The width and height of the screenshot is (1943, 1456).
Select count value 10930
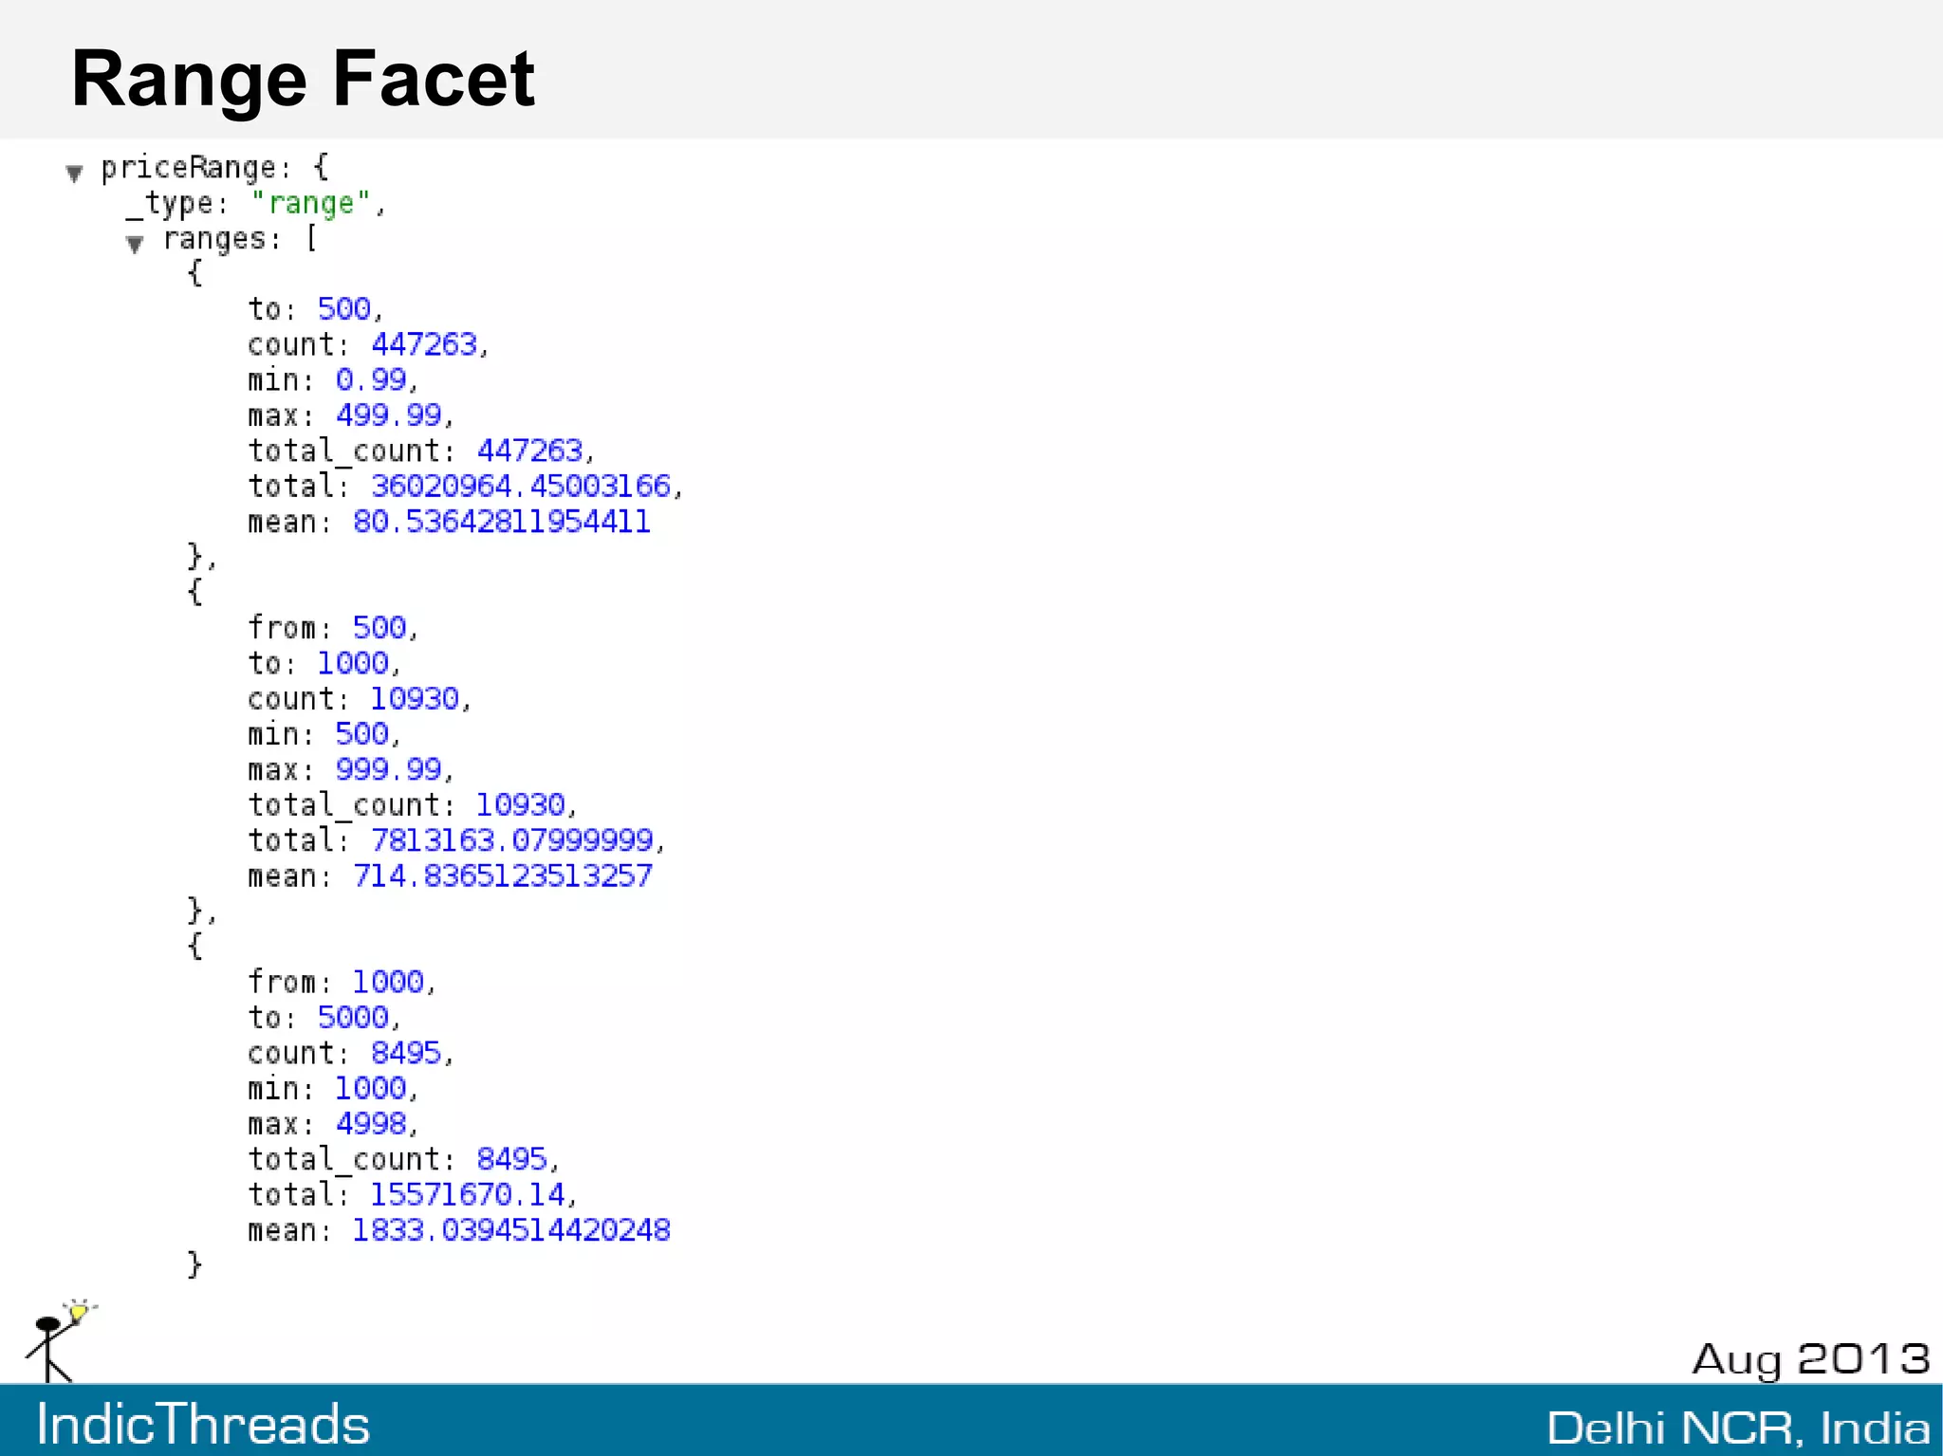coord(415,698)
